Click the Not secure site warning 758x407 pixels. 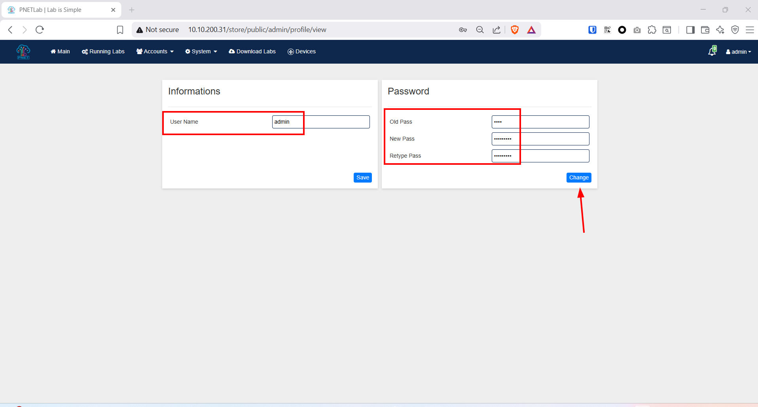coord(157,30)
